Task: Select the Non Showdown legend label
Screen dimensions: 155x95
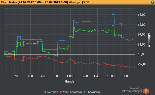Action: pos(72,92)
